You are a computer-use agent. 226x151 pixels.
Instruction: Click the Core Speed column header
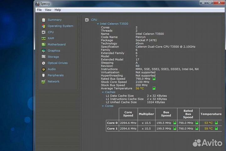pyautogui.click(x=128, y=114)
